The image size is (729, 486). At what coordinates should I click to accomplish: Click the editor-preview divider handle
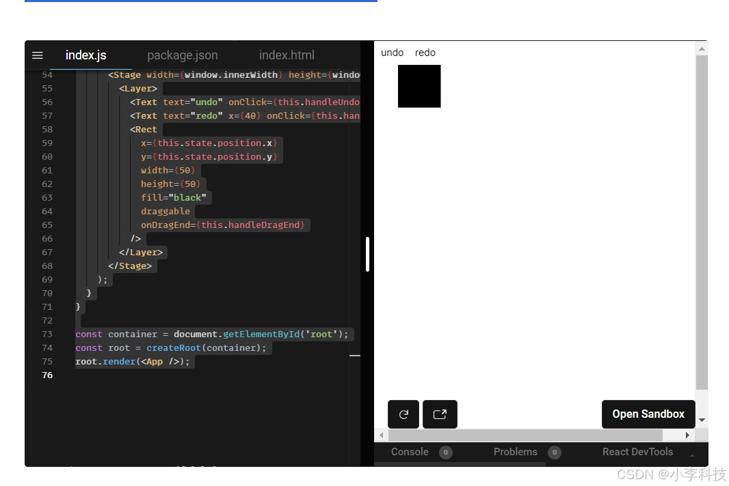point(367,254)
